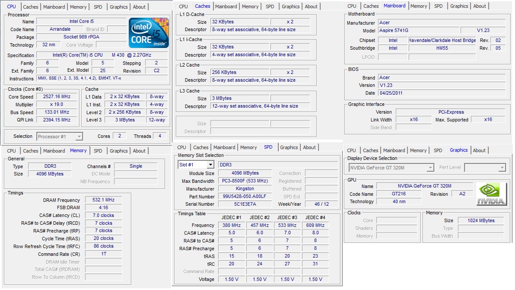Select CPU tab in the L1 D-Cache panel
Screen dimensions: 515x290
[x=183, y=6]
